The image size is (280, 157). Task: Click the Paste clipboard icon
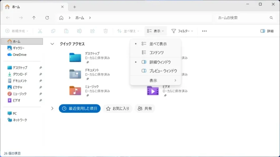66,31
